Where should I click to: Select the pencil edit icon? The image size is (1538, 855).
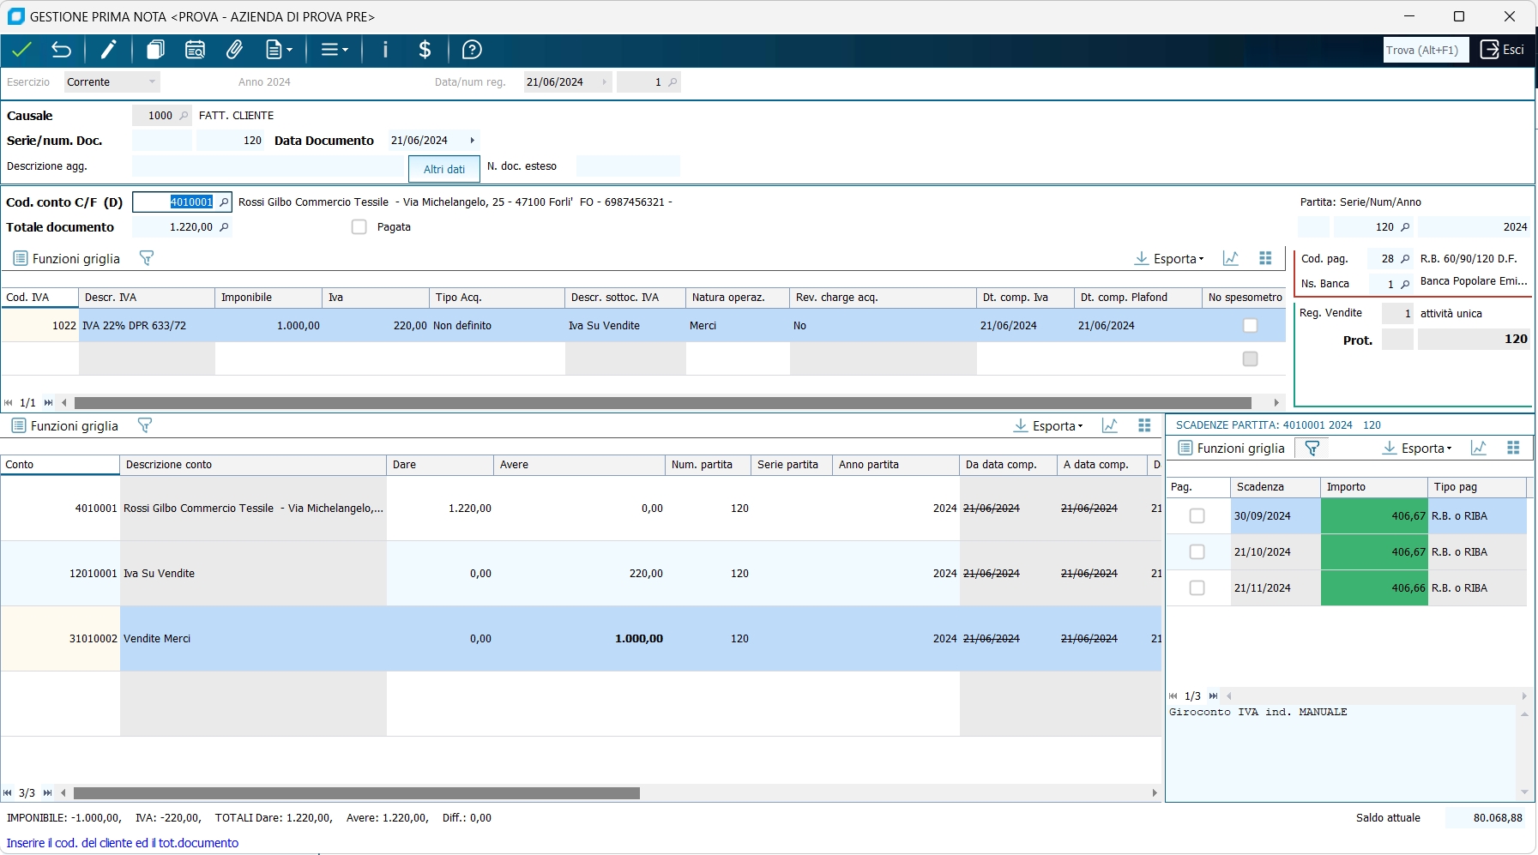(108, 50)
